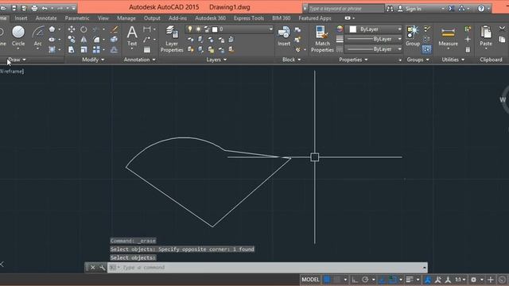
Task: Select the Fillet tool
Action: 96,40
